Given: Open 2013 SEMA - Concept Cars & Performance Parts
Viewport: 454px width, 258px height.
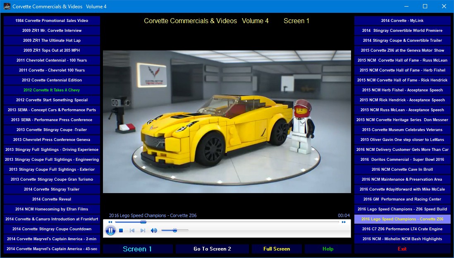Looking at the screenshot, I should pos(52,110).
